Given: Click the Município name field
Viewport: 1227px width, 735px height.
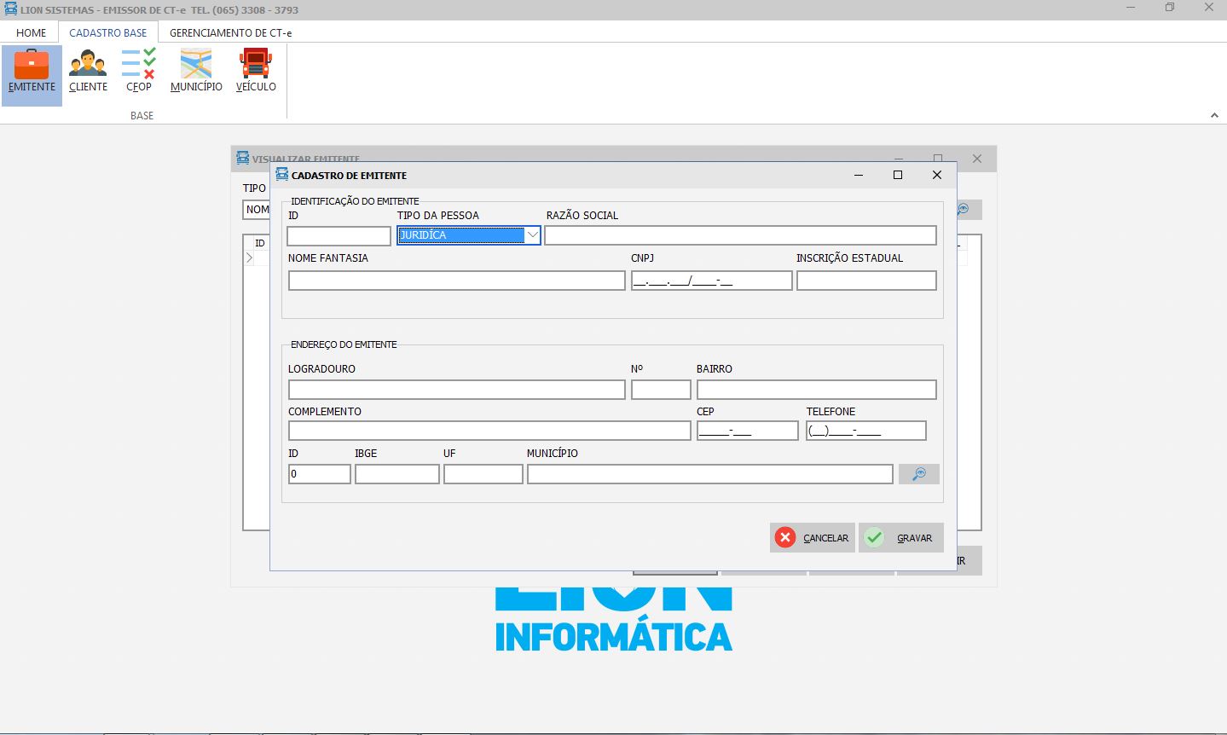Looking at the screenshot, I should 710,474.
